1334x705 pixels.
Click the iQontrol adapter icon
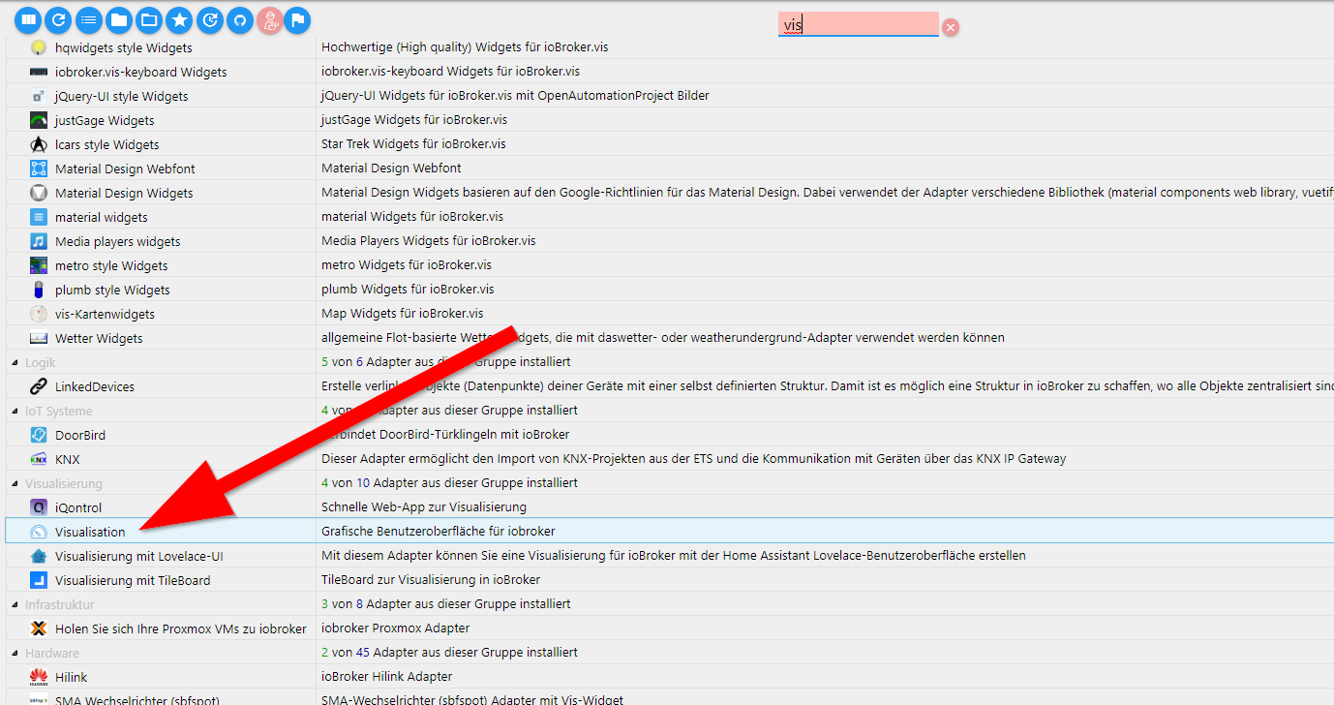click(x=39, y=507)
